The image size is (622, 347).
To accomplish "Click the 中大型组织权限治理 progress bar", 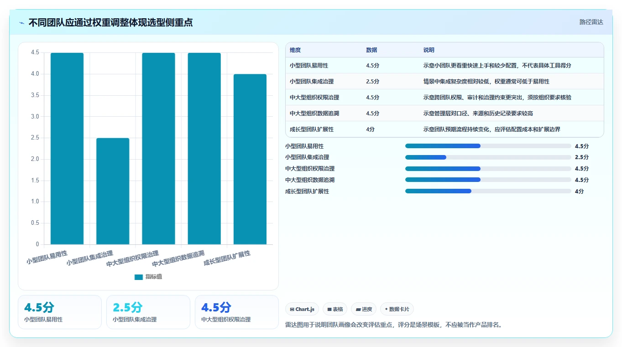I will pos(488,169).
